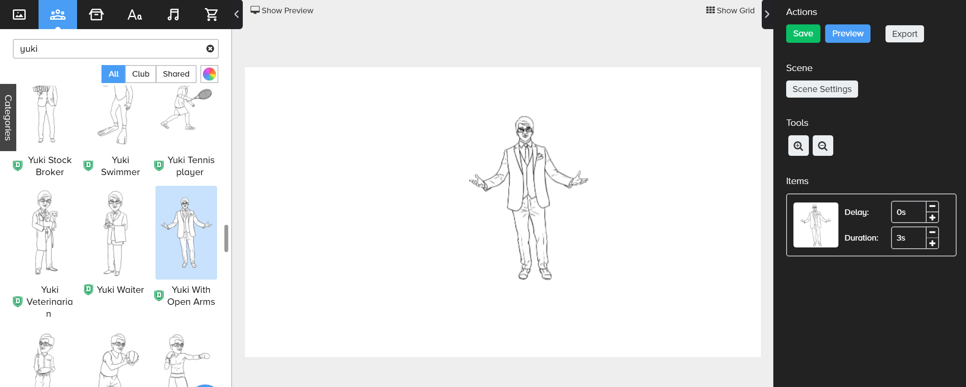The height and width of the screenshot is (387, 966).
Task: Open the shopping cart store tab
Action: 212,15
